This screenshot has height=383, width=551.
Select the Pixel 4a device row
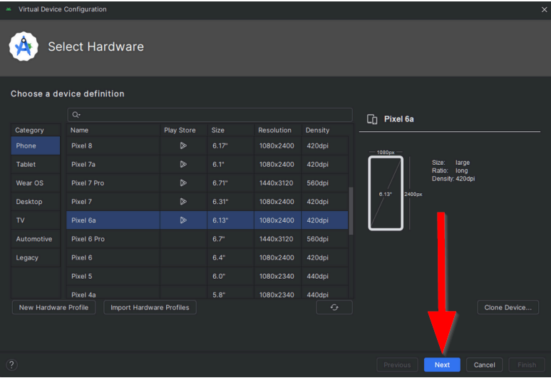[207, 292]
